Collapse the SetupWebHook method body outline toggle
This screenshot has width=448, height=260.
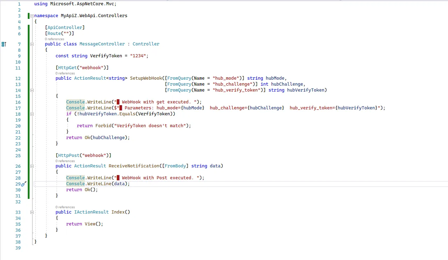point(32,90)
